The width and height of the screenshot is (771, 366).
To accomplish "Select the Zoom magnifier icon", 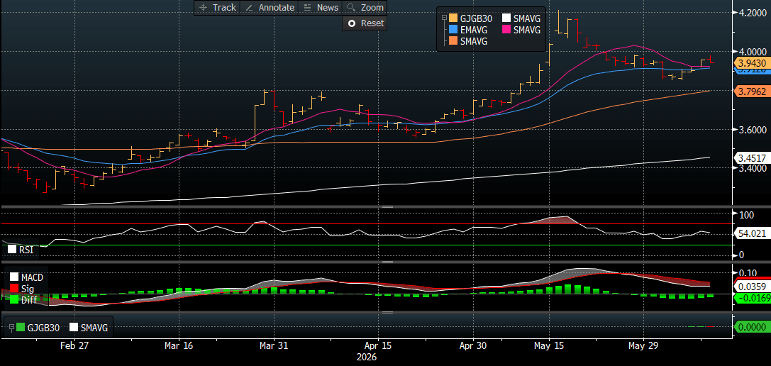I will [x=350, y=7].
